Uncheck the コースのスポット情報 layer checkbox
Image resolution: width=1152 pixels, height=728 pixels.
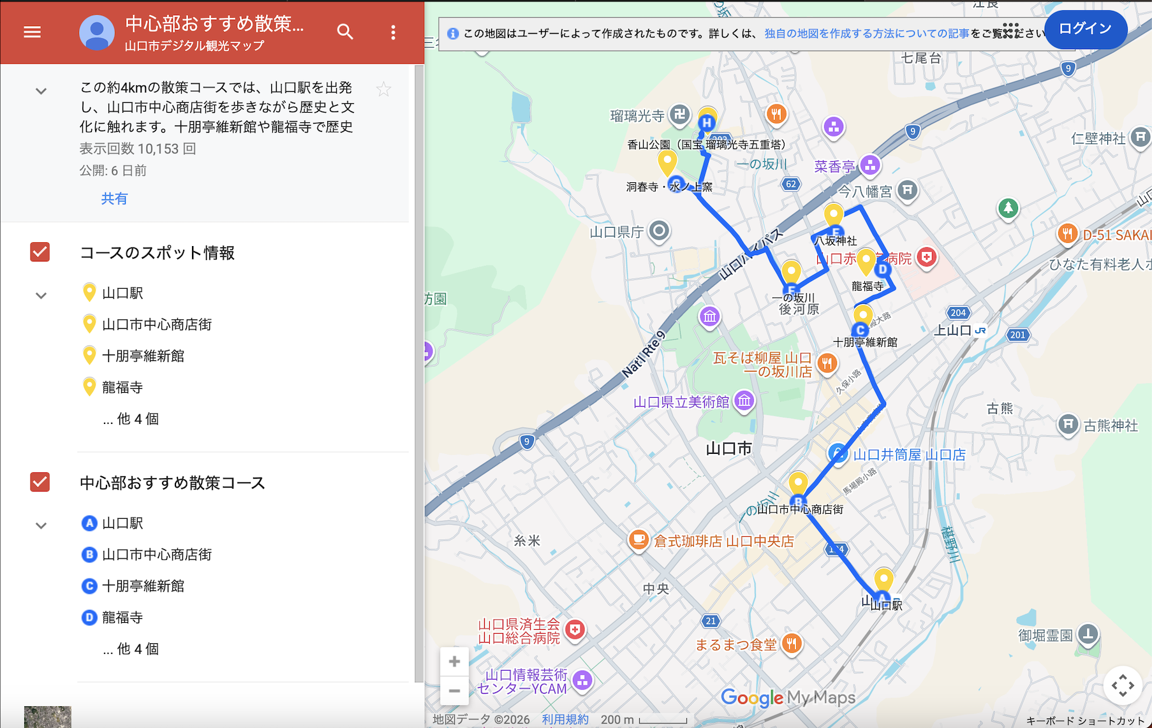tap(40, 252)
